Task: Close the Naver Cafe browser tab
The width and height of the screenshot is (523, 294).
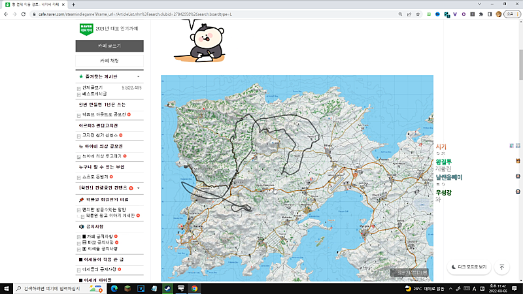Action: pos(63,5)
